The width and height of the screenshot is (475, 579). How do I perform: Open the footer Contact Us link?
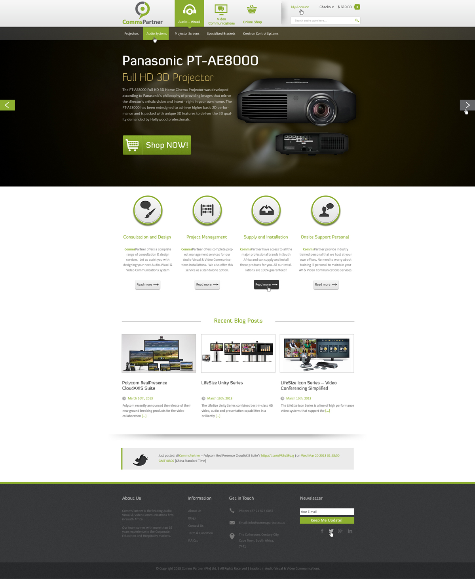coord(196,526)
